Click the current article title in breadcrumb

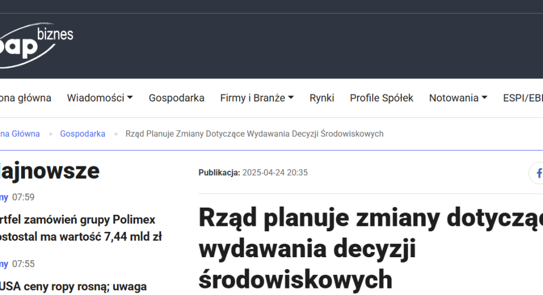254,134
